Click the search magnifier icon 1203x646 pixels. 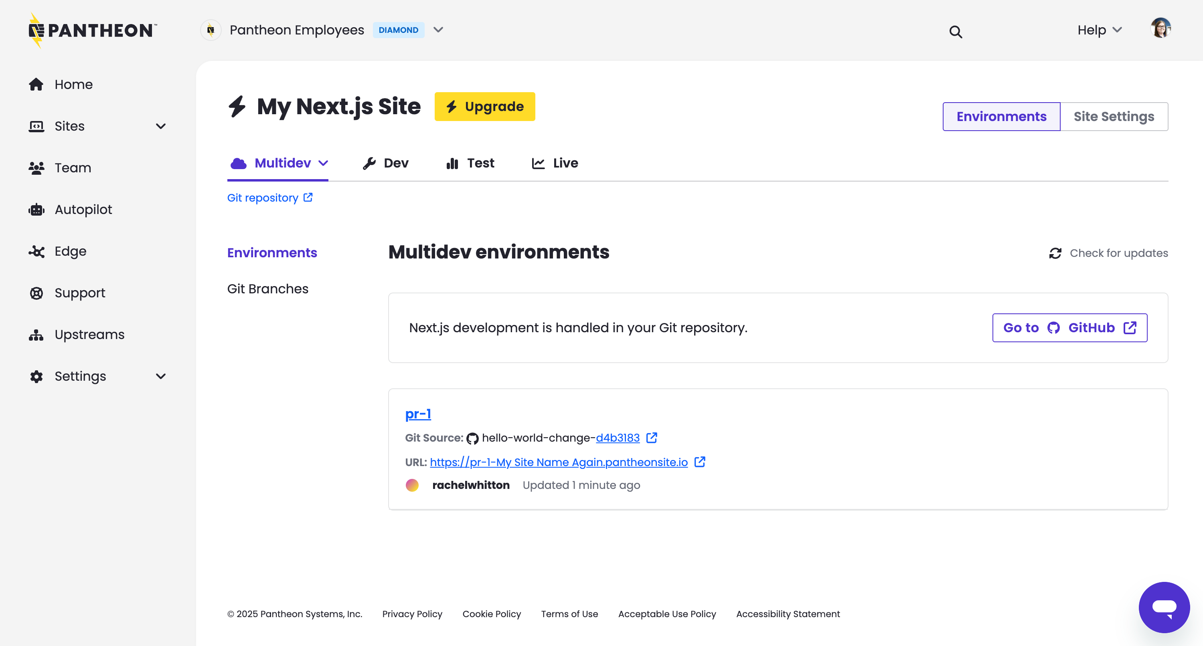click(956, 32)
